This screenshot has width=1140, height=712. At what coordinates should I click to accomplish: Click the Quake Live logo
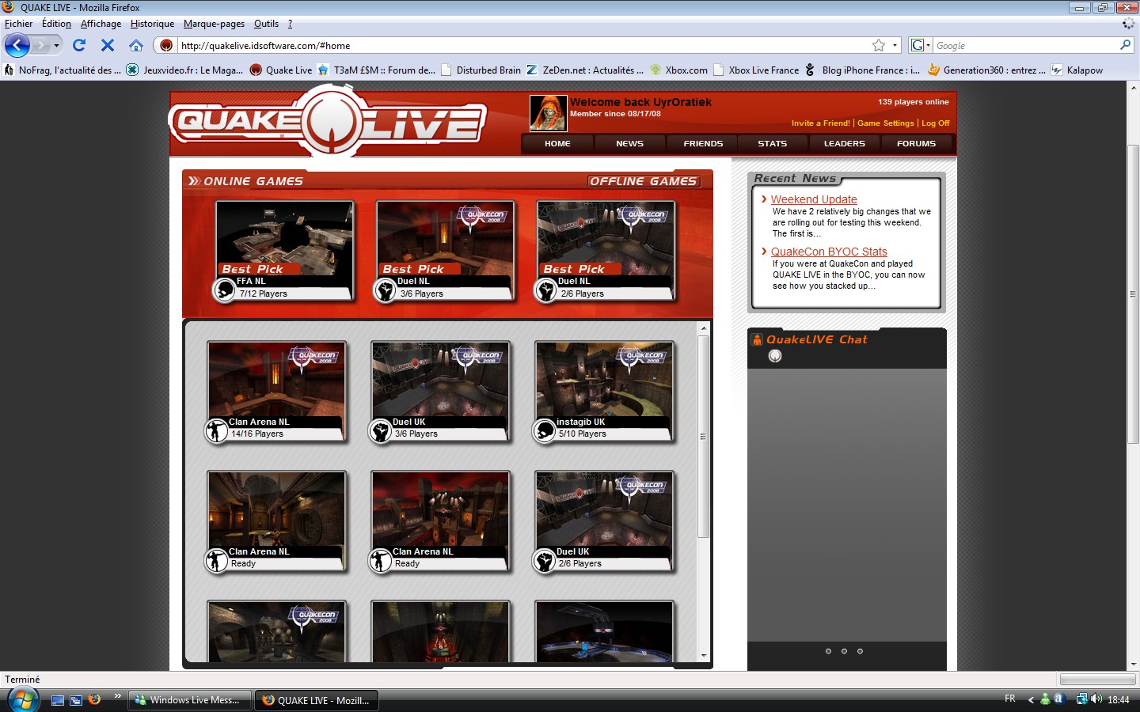pyautogui.click(x=327, y=123)
